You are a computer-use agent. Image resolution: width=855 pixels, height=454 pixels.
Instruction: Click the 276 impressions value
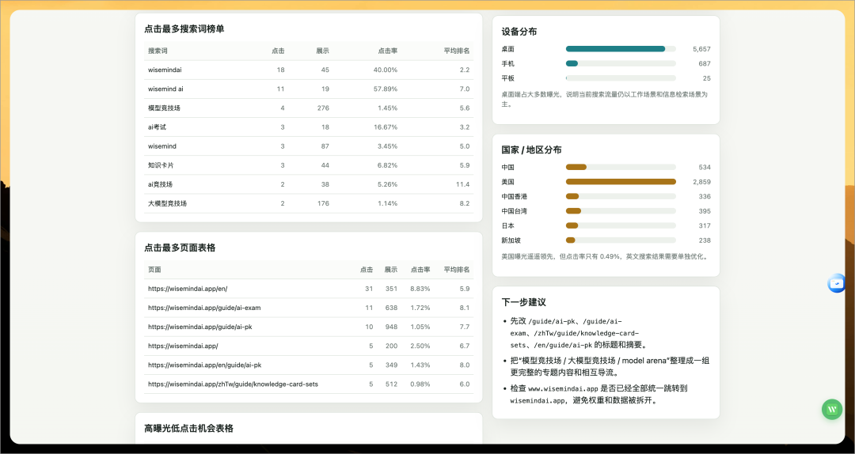coord(323,108)
